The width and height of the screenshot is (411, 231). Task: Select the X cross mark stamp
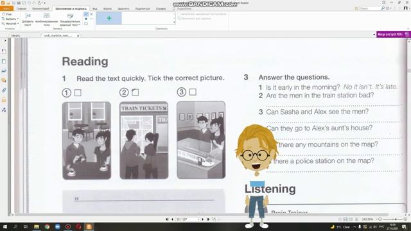click(91, 14)
